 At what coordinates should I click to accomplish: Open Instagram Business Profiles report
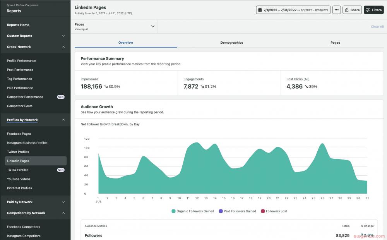click(x=27, y=143)
